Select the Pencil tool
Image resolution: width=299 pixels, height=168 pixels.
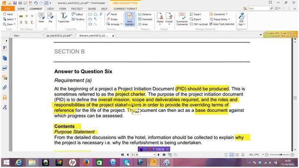click(x=112, y=14)
